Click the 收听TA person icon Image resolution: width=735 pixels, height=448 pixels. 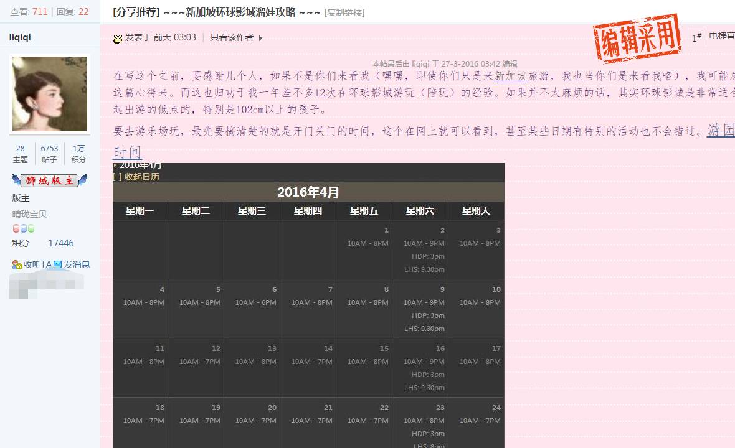[x=17, y=265]
